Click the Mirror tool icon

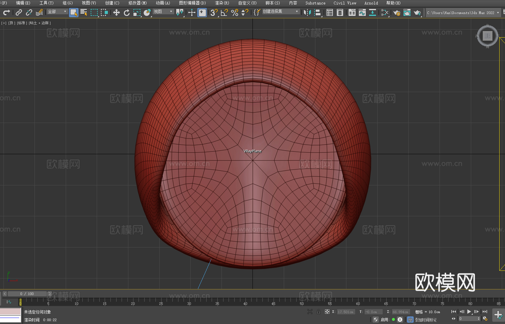pos(307,12)
